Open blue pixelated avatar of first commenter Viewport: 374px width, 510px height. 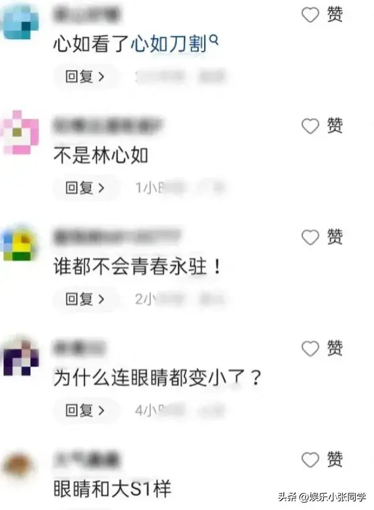tap(21, 22)
